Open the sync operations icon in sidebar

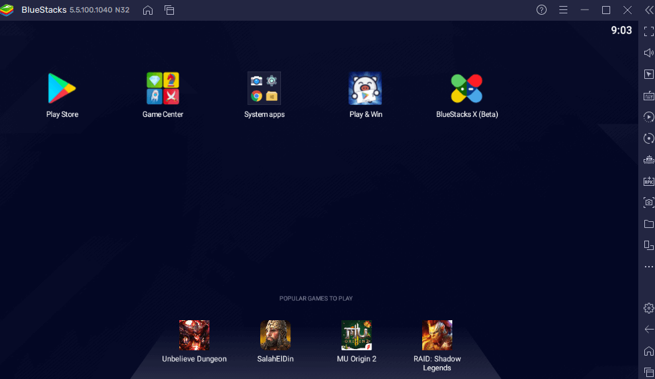(x=649, y=117)
